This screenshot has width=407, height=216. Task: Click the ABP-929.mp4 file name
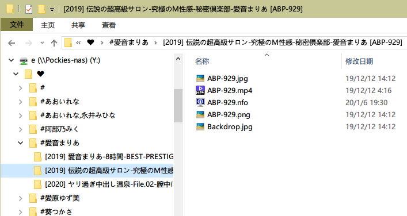click(230, 91)
